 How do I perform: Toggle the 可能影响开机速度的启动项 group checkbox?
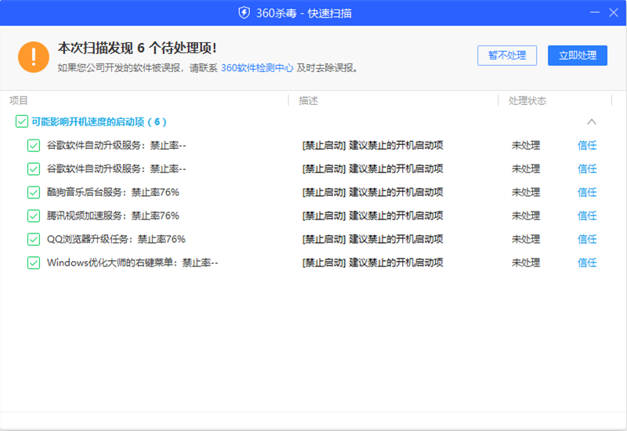(x=22, y=121)
